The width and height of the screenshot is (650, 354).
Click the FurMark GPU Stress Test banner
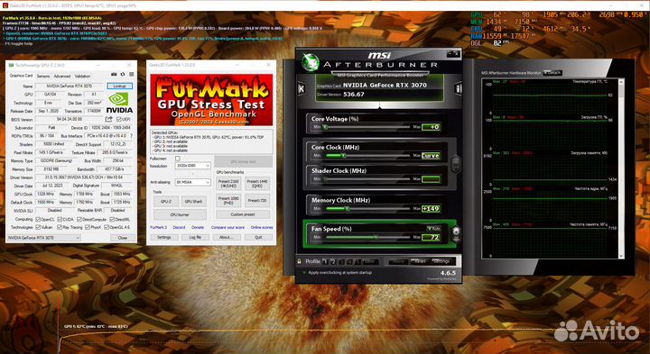tap(211, 100)
